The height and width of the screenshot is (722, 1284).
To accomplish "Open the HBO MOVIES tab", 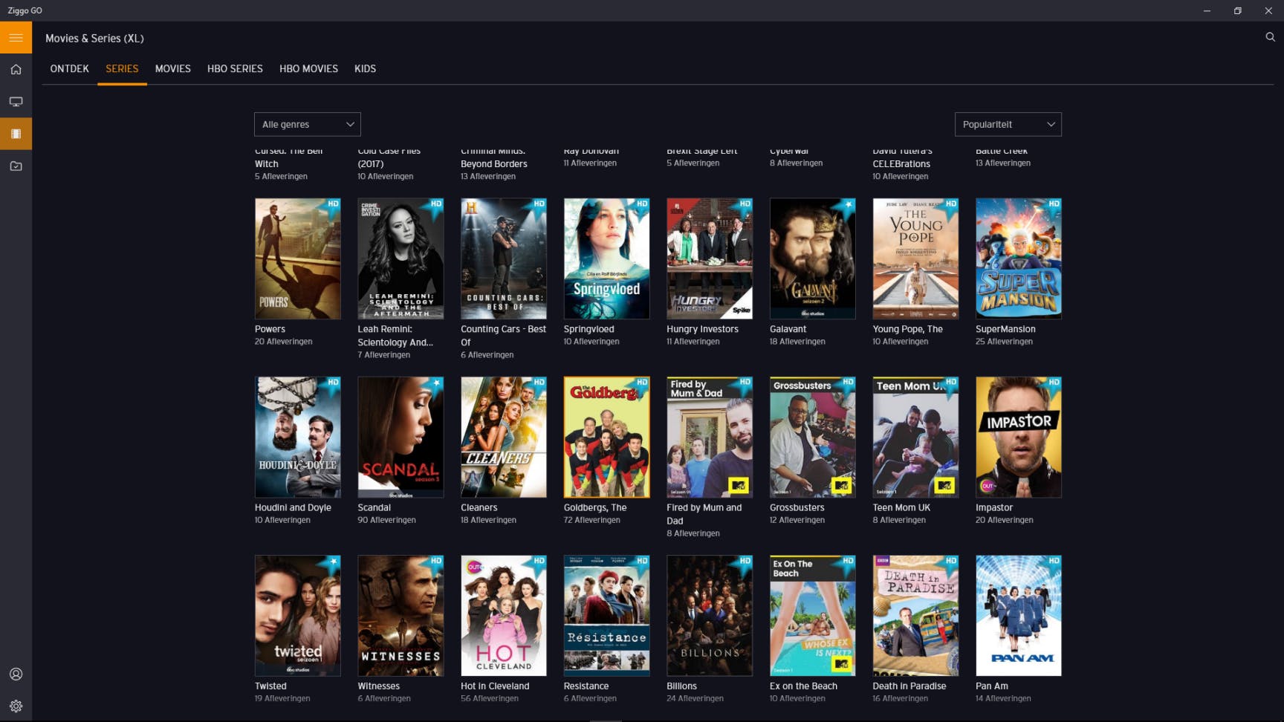I will tap(308, 69).
